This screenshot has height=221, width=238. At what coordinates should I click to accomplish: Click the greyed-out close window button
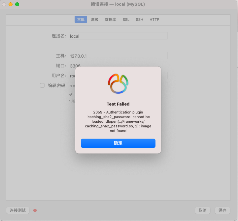click(x=4, y=4)
